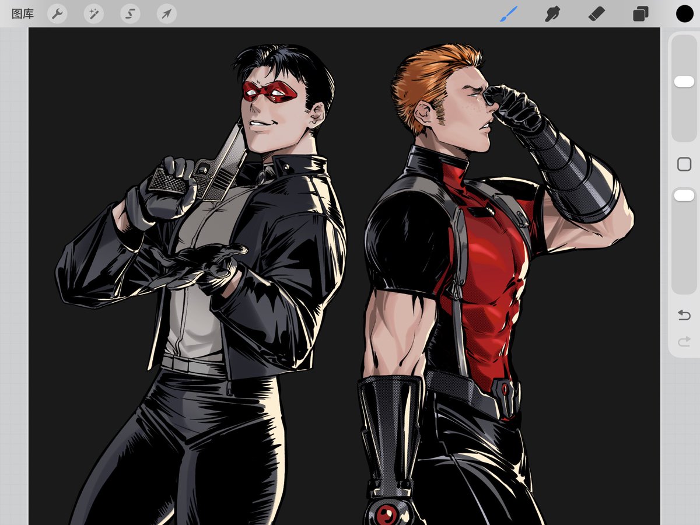Tap the dark-haired character's red mask on canvas
This screenshot has height=525, width=700.
point(269,91)
